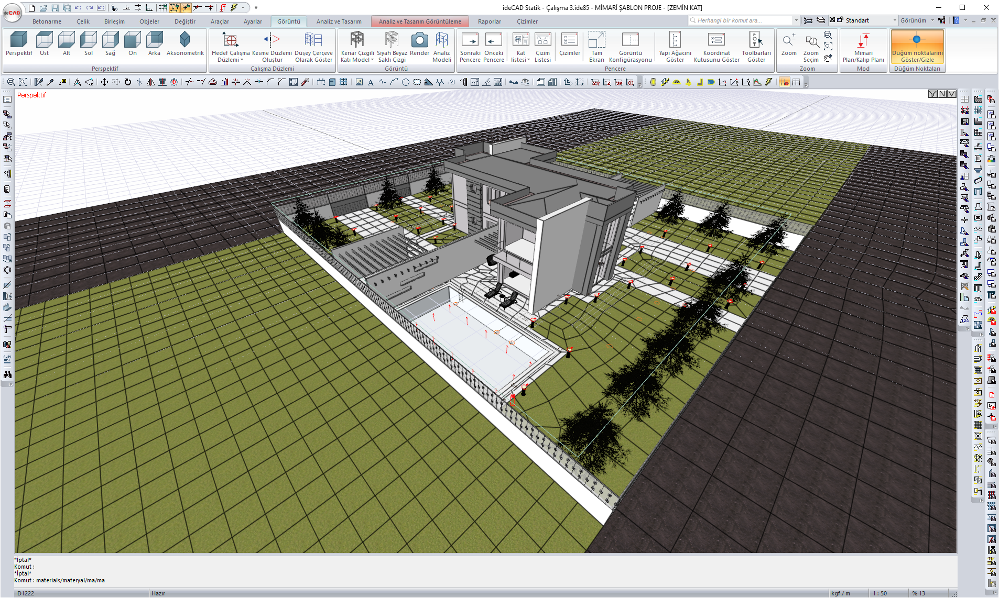Click the Zoom Seçim tool
999x598 pixels.
click(x=811, y=47)
